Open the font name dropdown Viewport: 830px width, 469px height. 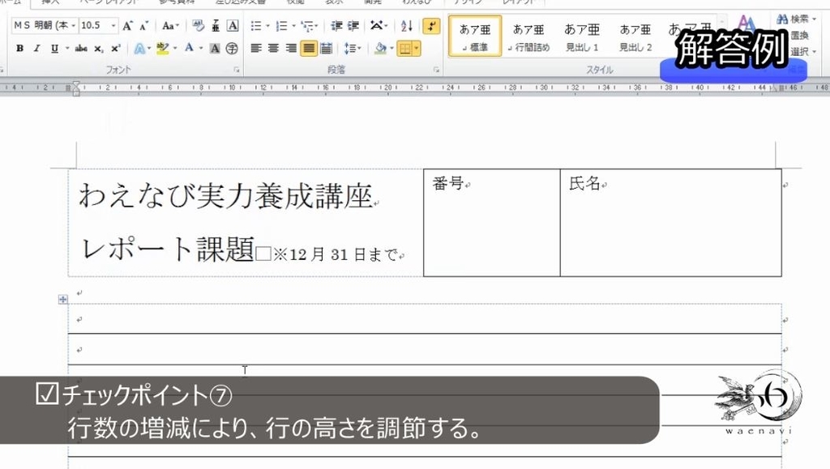74,25
